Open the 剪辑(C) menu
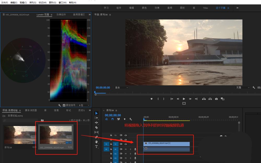This screenshot has height=163, width=261. (x=23, y=2)
